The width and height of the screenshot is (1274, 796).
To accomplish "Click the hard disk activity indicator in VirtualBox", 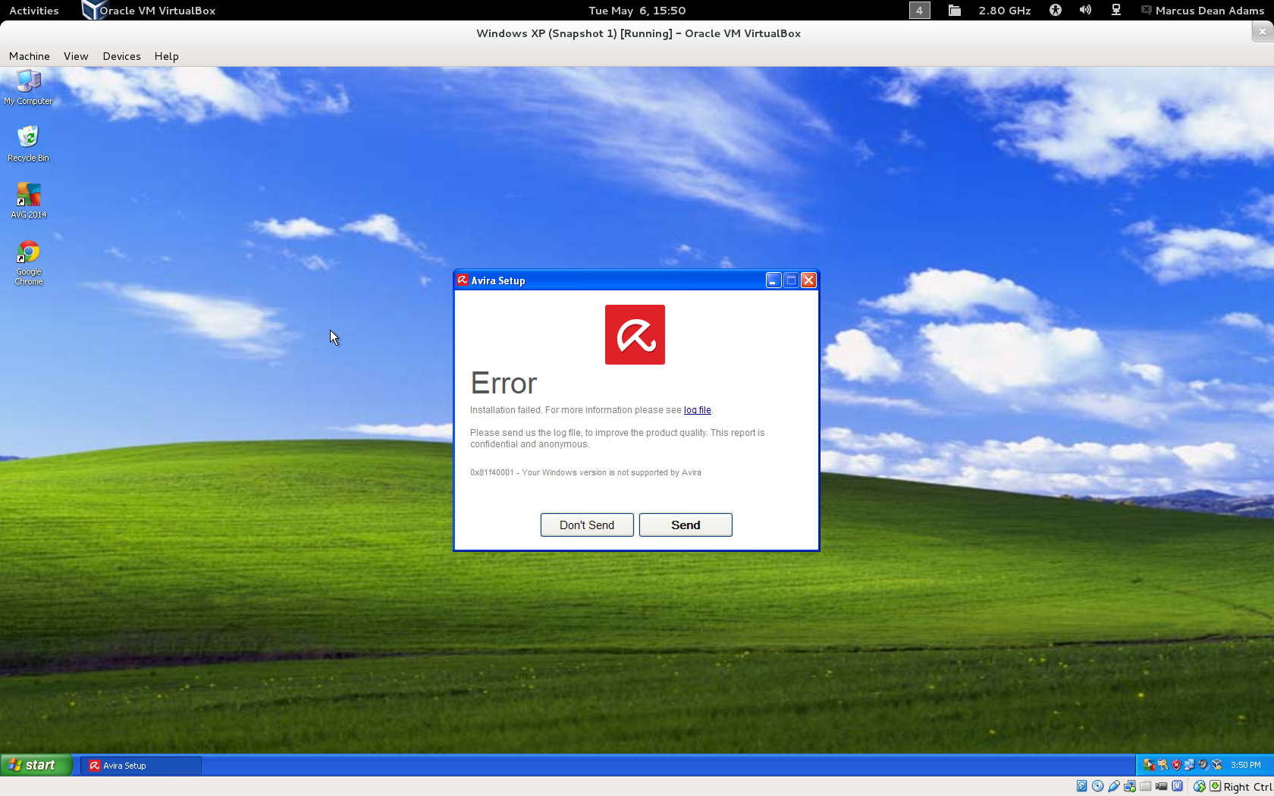I will point(1082,786).
